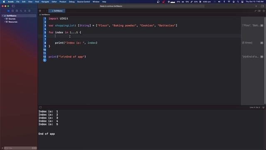Open the Xcode menu
Viewport: 266px width, 150px height.
[11, 2]
